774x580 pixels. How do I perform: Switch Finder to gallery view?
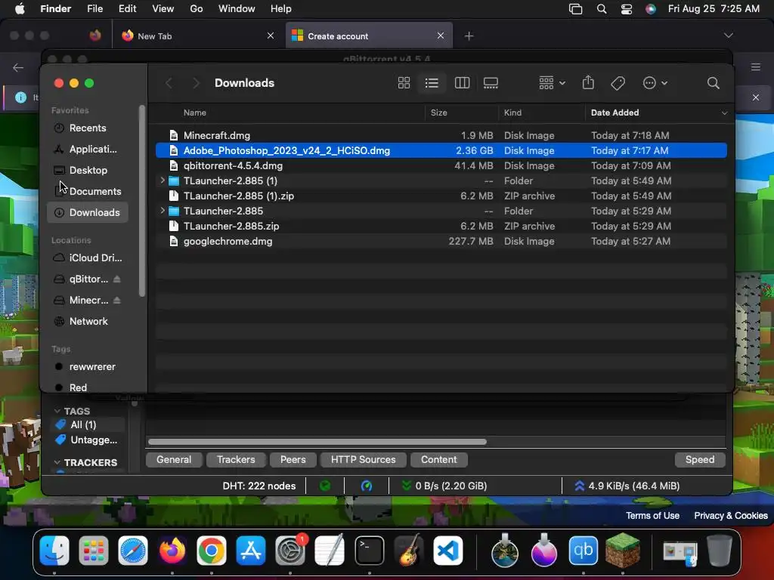[x=491, y=83]
